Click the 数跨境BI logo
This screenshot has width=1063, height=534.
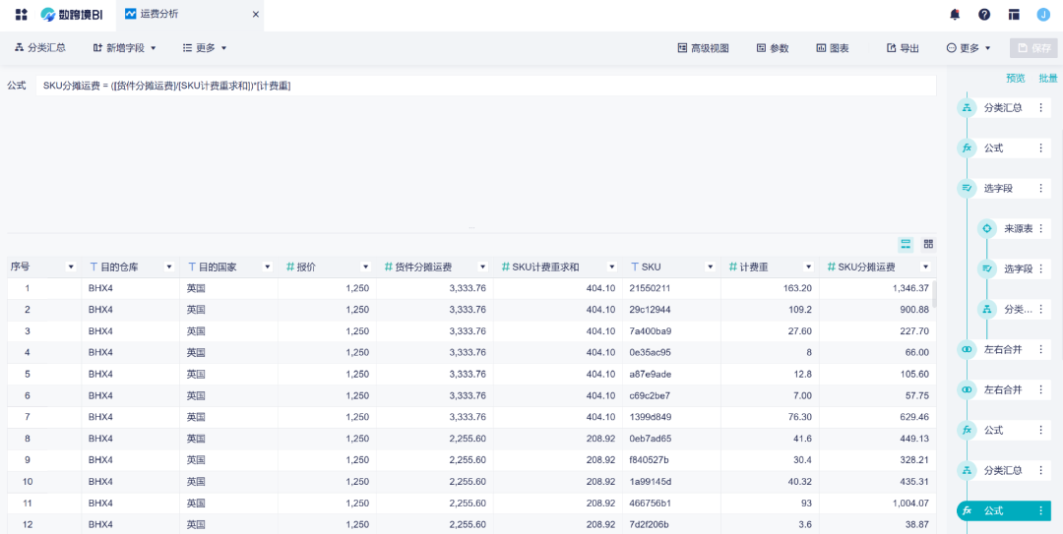coord(71,14)
